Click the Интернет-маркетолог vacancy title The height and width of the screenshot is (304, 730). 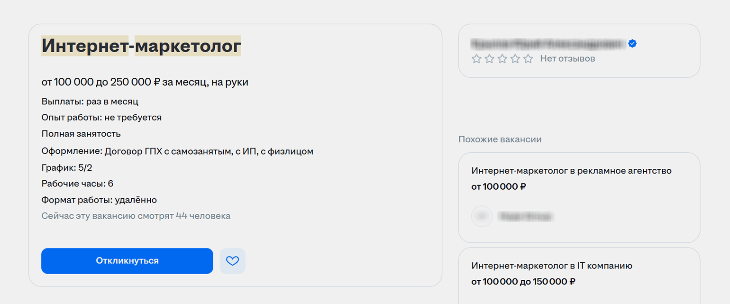click(141, 46)
